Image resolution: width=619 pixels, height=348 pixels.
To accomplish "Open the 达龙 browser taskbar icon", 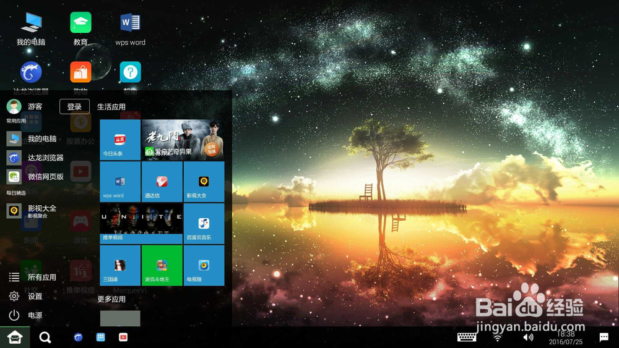I will pos(78,337).
